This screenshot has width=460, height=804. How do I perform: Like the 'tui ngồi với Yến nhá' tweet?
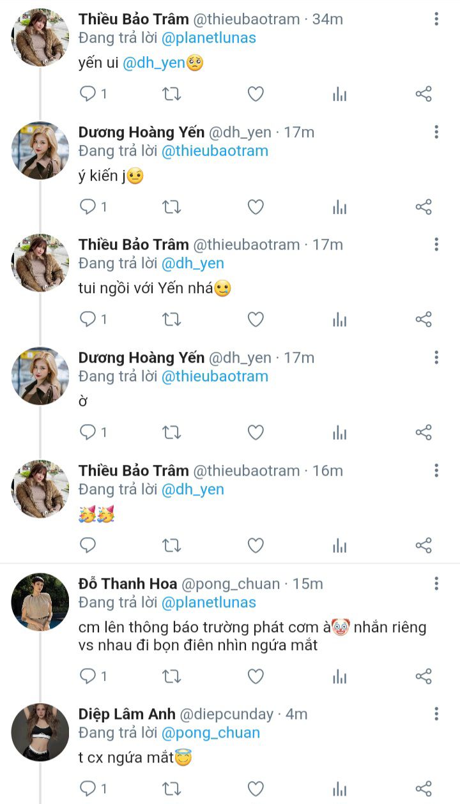pos(256,319)
